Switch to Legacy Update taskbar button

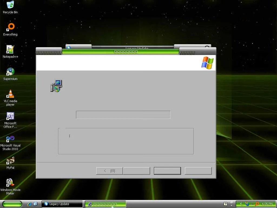[x=62, y=204]
